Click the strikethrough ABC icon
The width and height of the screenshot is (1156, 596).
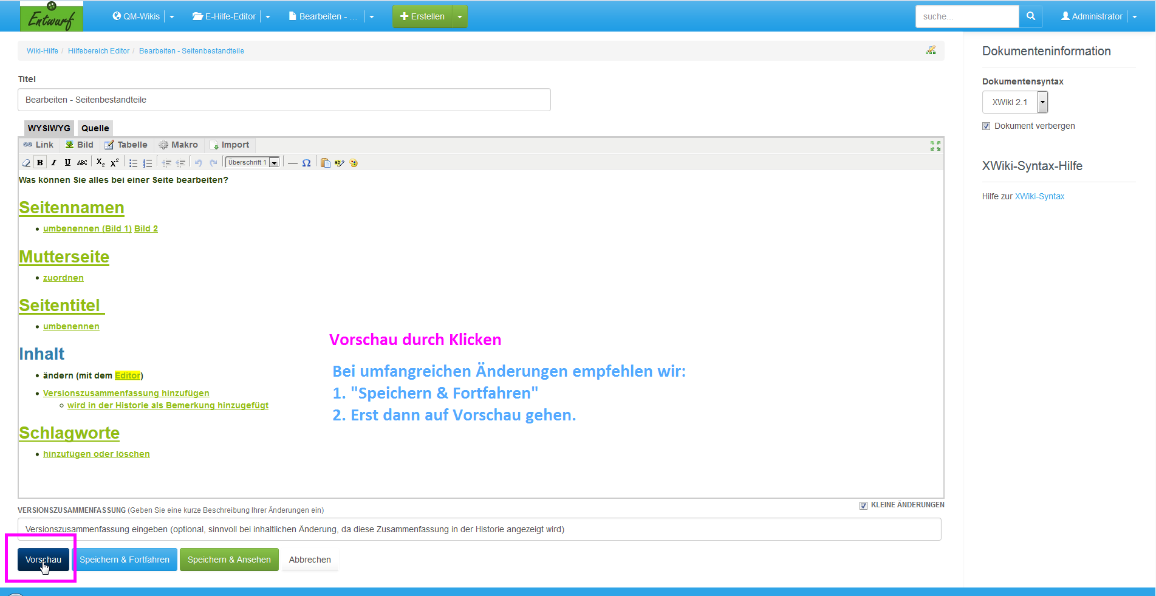[82, 163]
